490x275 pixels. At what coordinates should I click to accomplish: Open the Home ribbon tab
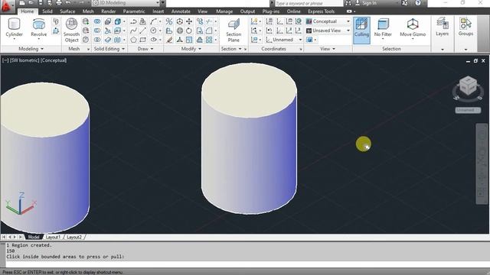coord(28,11)
